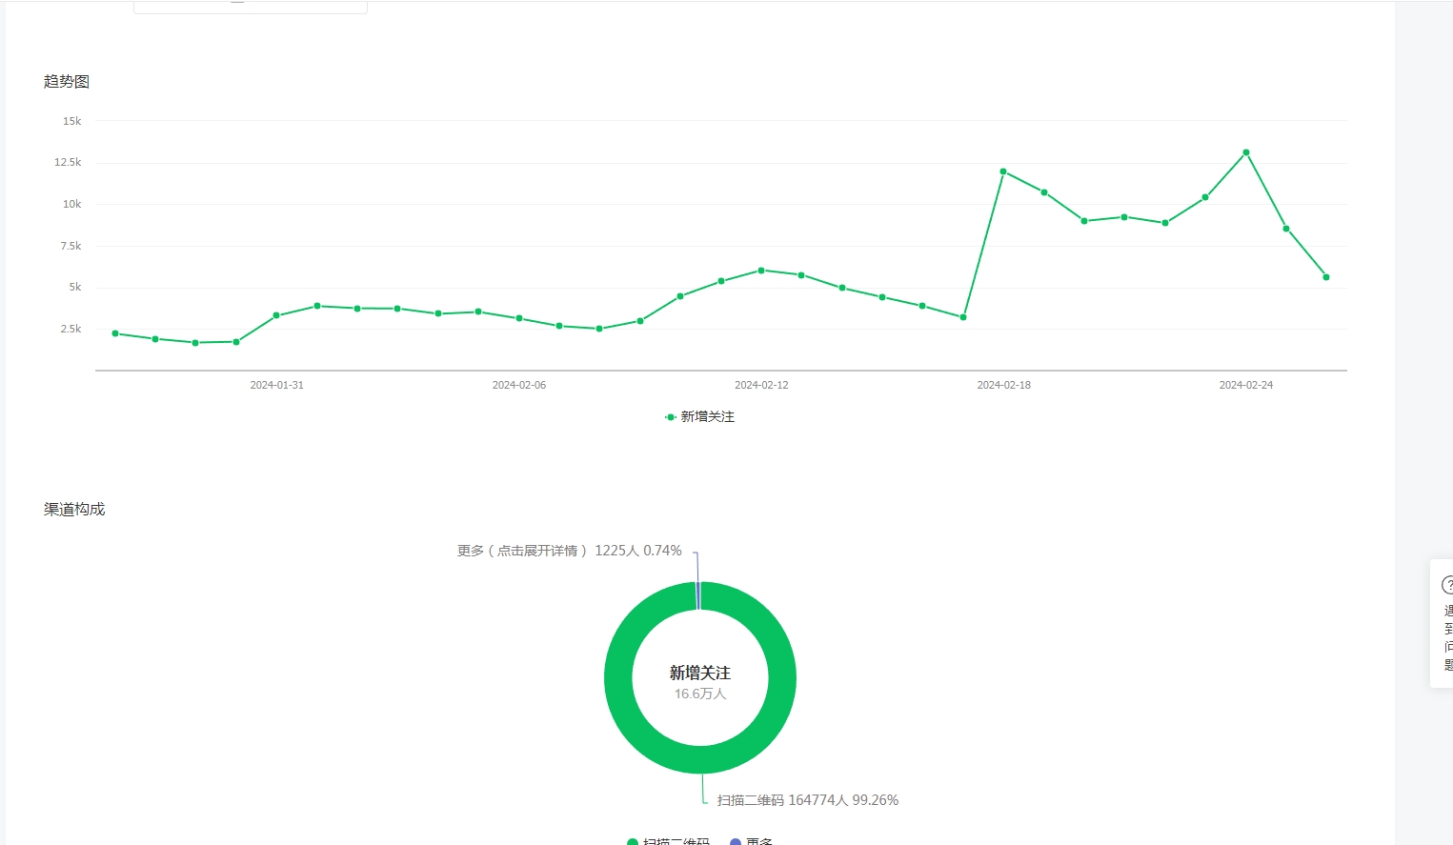The height and width of the screenshot is (845, 1453).
Task: Select the low point just before the sharp rise
Action: pos(963,317)
